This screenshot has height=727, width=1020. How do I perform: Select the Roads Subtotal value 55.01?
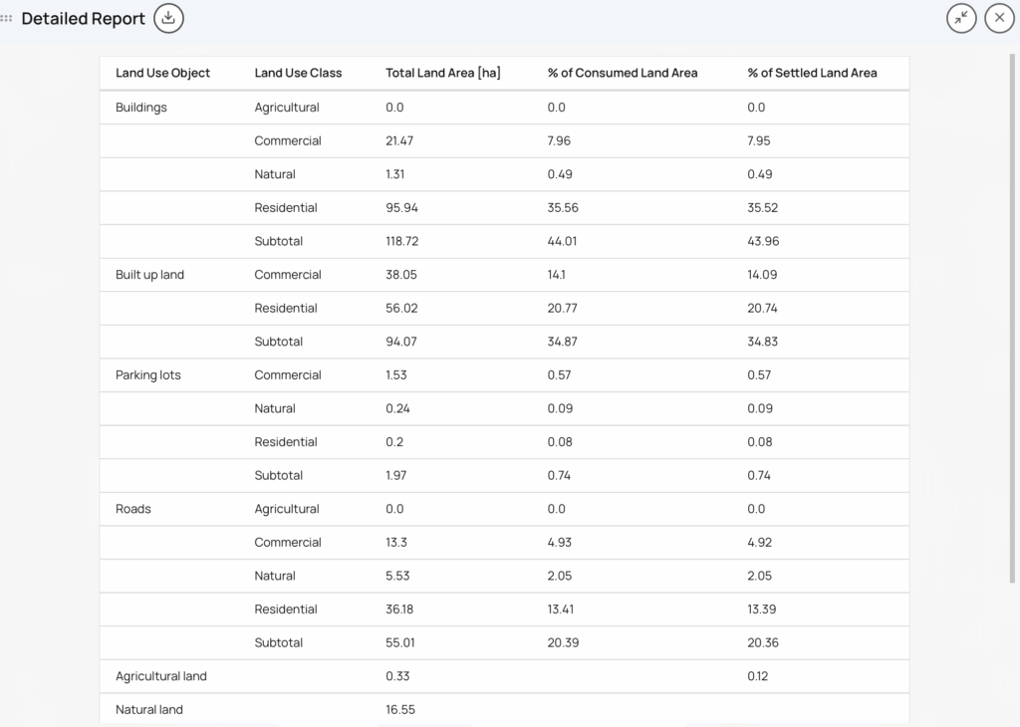coord(399,642)
